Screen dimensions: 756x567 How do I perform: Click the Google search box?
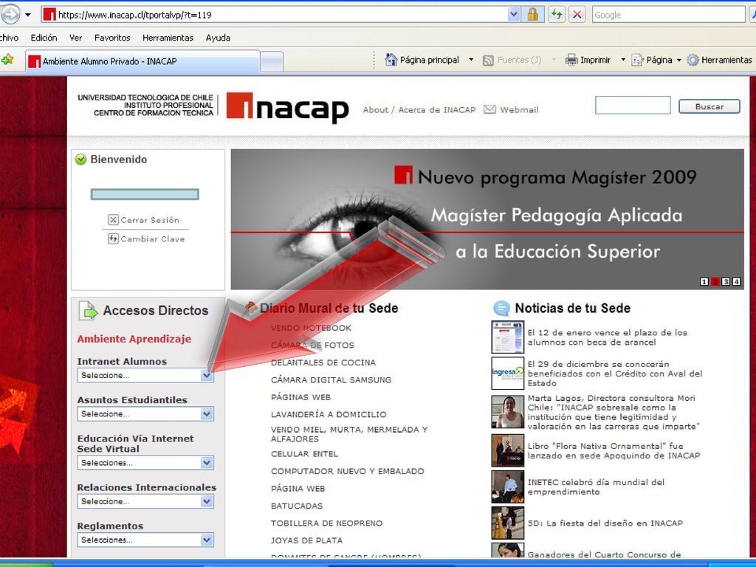coord(668,15)
